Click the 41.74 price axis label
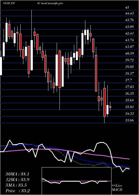 pyautogui.click(x=130, y=40)
